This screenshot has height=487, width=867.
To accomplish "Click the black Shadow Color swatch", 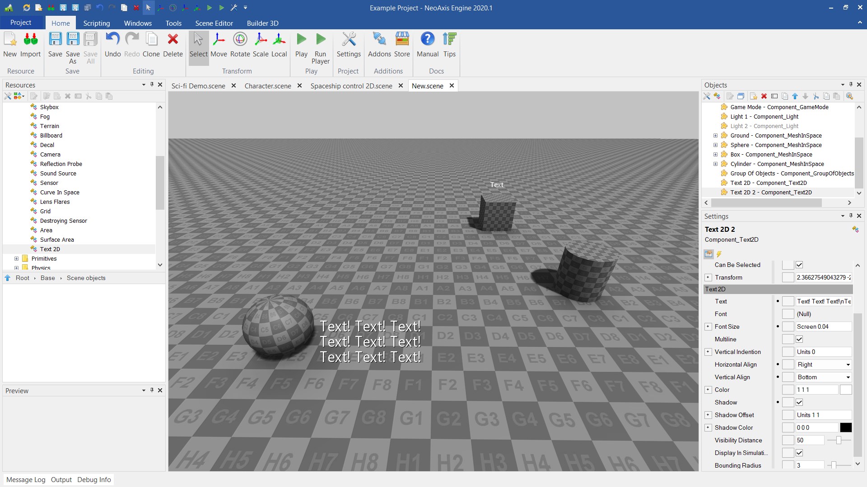I will [x=846, y=427].
